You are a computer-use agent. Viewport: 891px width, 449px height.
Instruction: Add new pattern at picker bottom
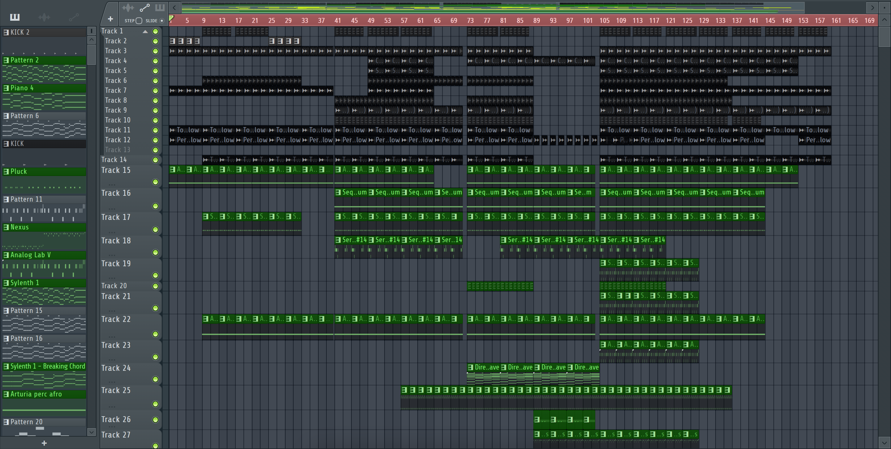click(44, 443)
